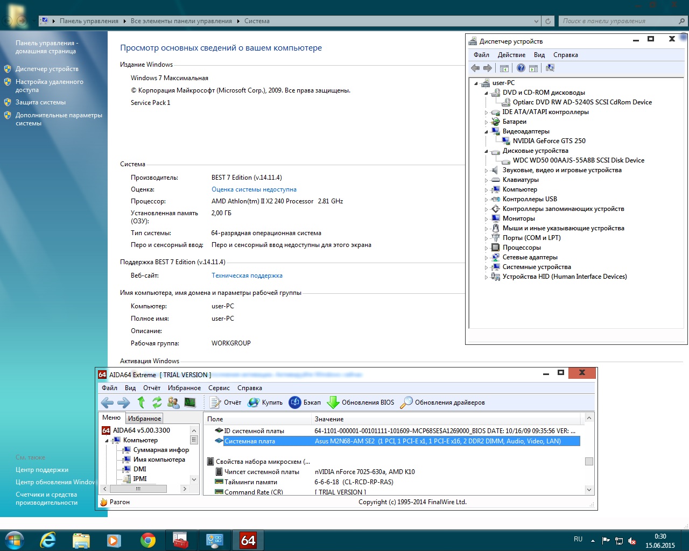Click the Control Panel search field
Viewport: 689px width, 551px height.
coord(618,22)
